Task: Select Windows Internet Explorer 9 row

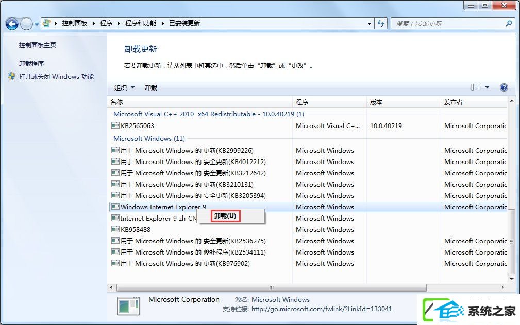Action: pos(308,207)
